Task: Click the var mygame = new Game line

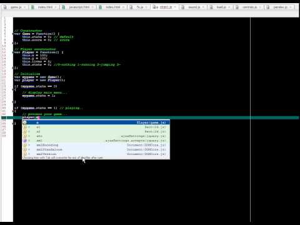Action: pos(37,77)
